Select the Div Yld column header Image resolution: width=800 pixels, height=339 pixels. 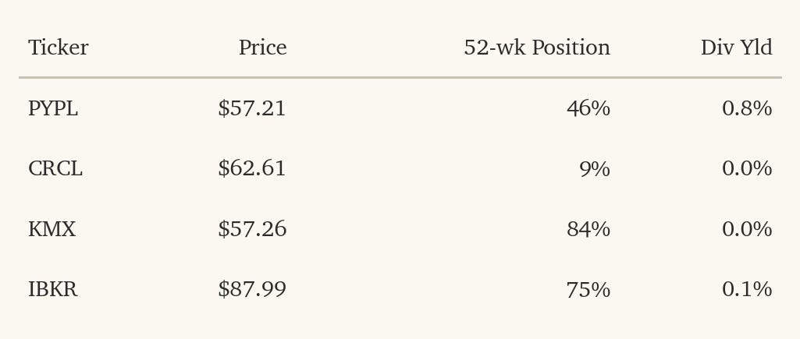coord(736,48)
